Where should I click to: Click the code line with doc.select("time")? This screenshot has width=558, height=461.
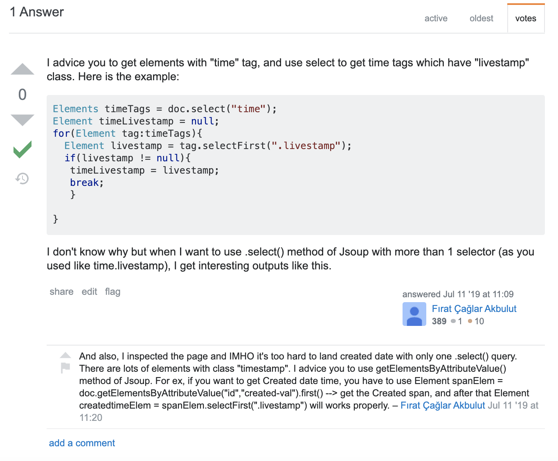point(165,109)
